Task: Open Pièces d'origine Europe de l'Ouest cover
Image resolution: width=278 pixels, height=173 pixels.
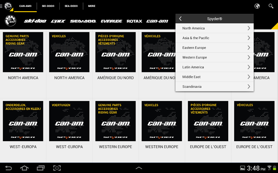Action: (208, 121)
